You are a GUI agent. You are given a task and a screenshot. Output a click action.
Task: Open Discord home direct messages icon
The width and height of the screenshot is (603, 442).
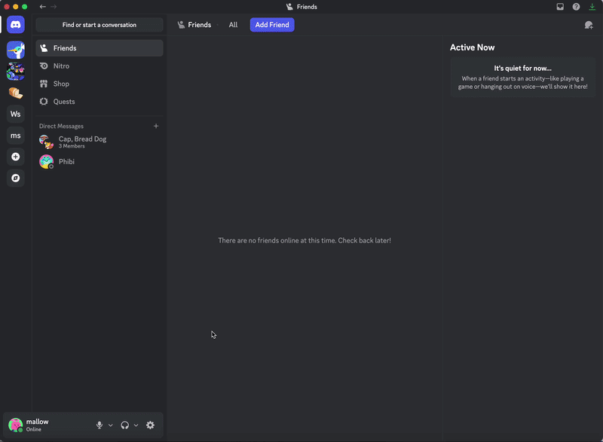tap(16, 25)
